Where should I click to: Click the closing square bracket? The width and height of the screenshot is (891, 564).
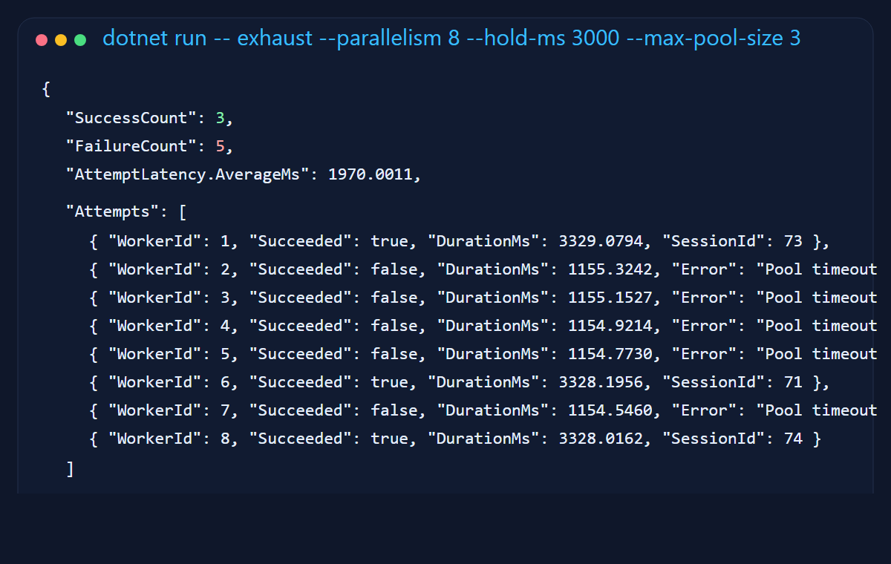click(x=70, y=470)
